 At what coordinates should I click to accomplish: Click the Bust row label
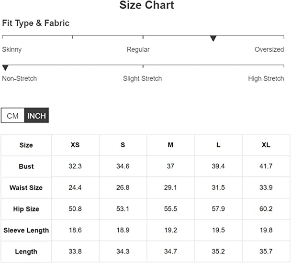click(26, 166)
